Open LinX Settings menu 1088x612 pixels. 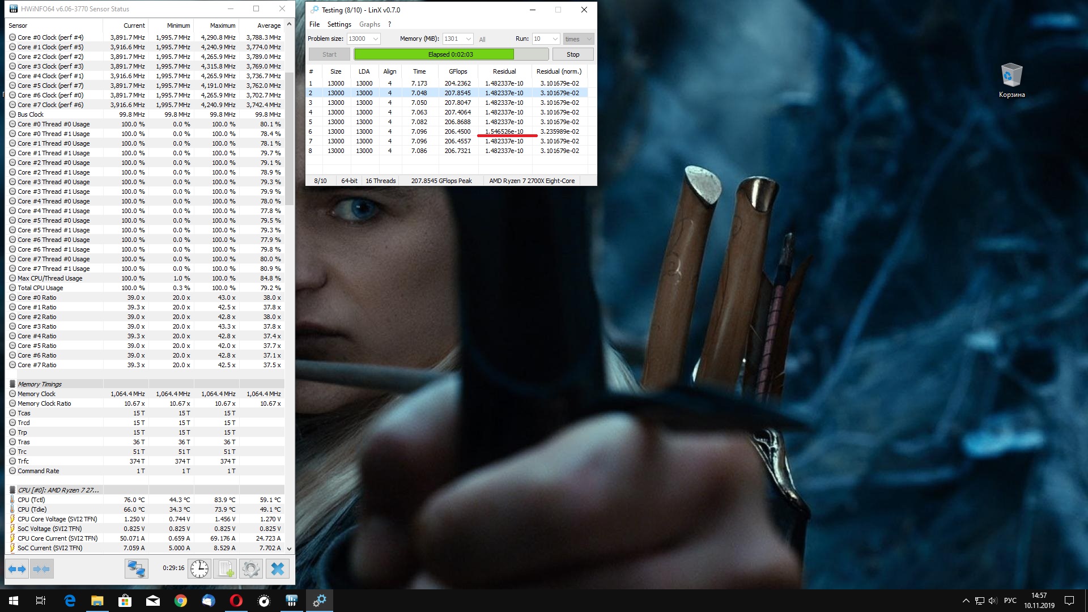coord(339,24)
